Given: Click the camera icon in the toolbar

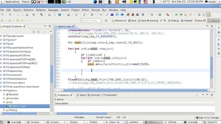Looking at the screenshot, I should click(x=122, y=14).
